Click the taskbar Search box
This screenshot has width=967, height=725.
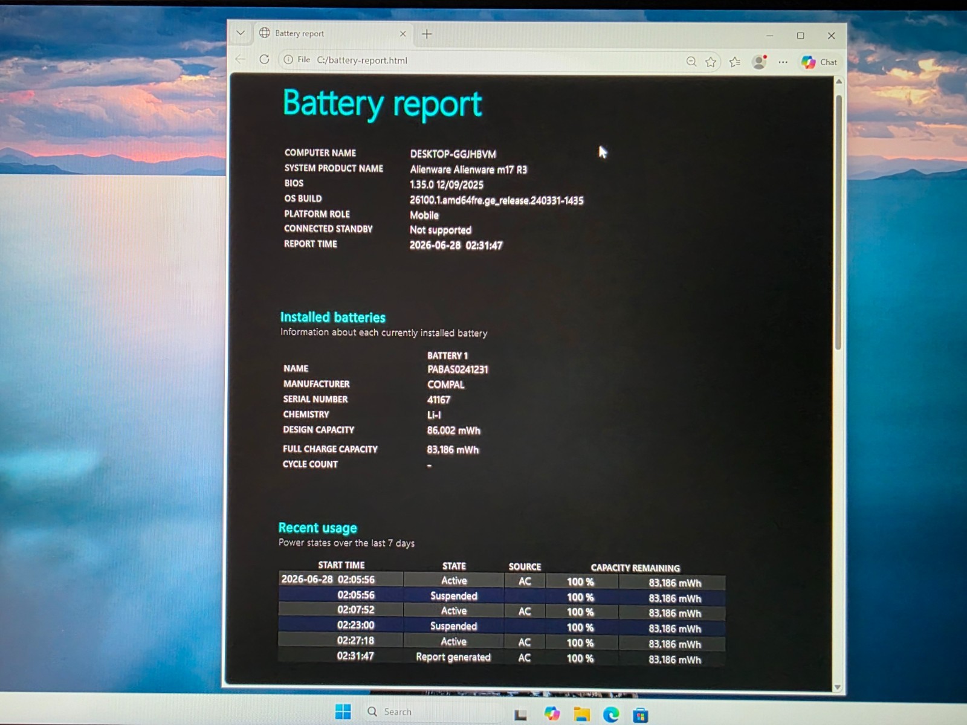[432, 712]
